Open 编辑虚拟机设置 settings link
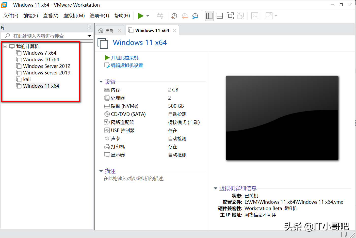356x238 pixels. pyautogui.click(x=126, y=65)
